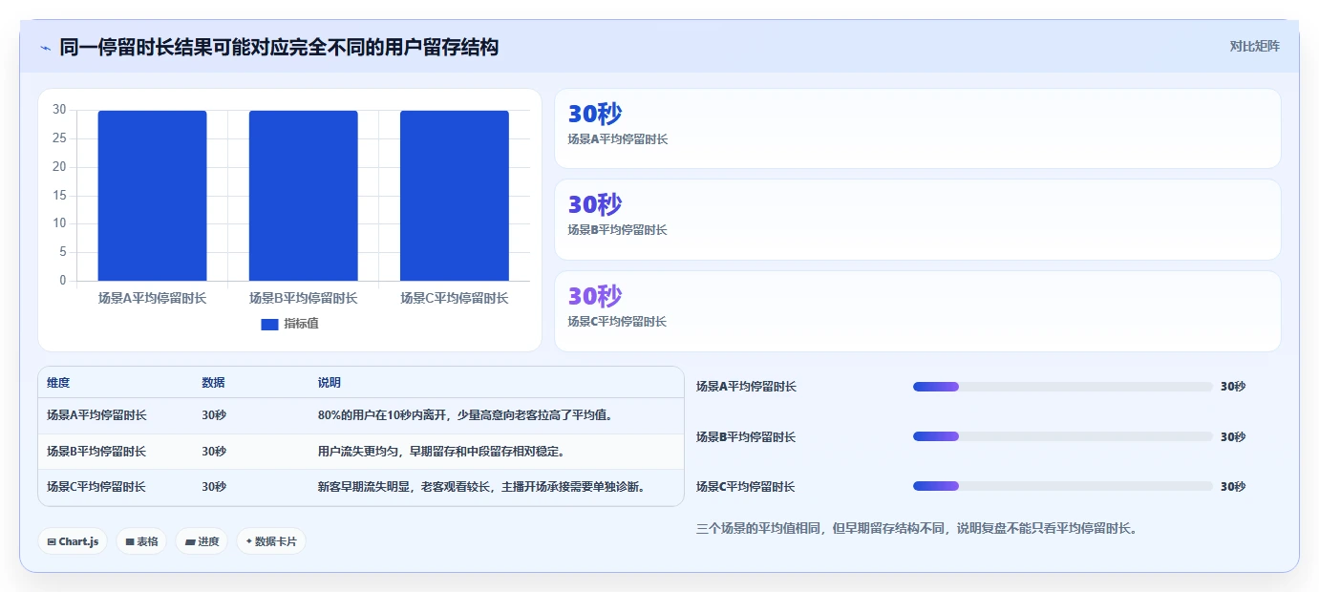Click the 场景C平均停留时长 caption on the third card
This screenshot has width=1319, height=592.
618,322
